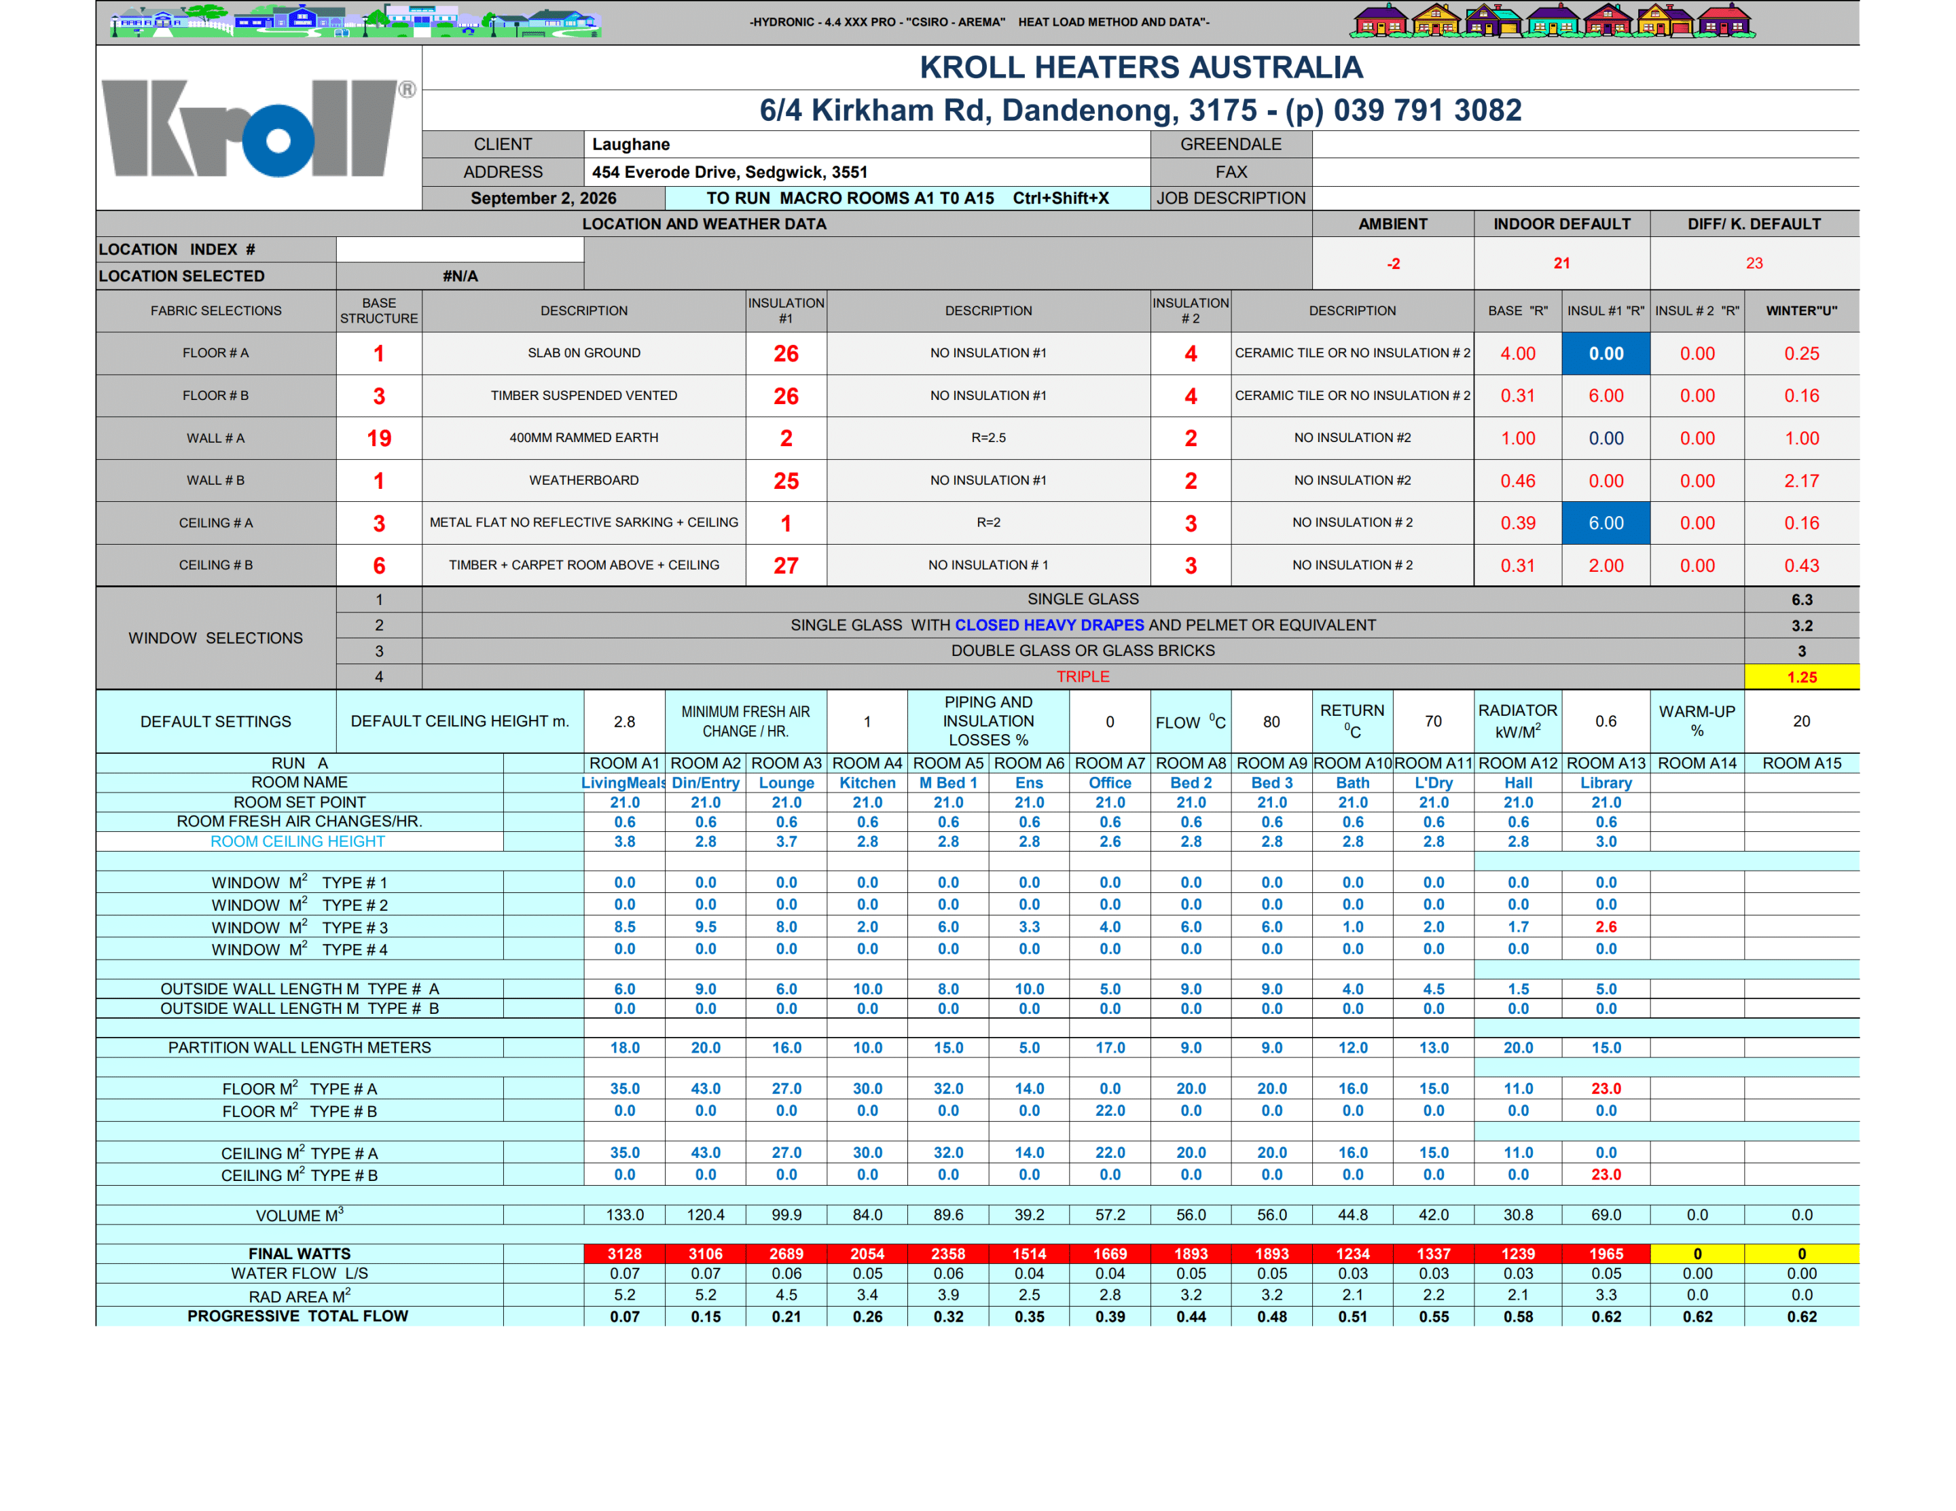Select the room name 'LivingMeals'
Viewport: 1956px width, 1511px height.
coord(624,783)
